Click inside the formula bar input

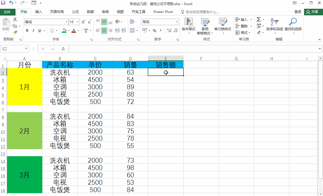193,49
